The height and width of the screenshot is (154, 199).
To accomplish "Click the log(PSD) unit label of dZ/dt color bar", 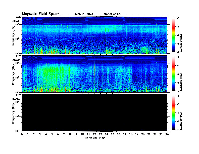I will [x=181, y=121].
